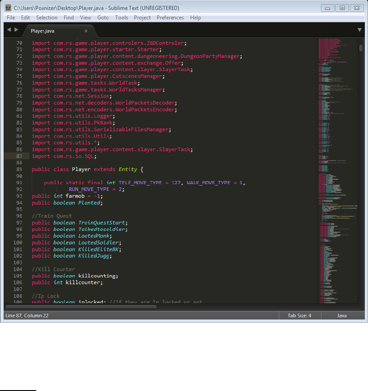
Task: Click the WorldPacketsEncoder import line
Action: 104,110
